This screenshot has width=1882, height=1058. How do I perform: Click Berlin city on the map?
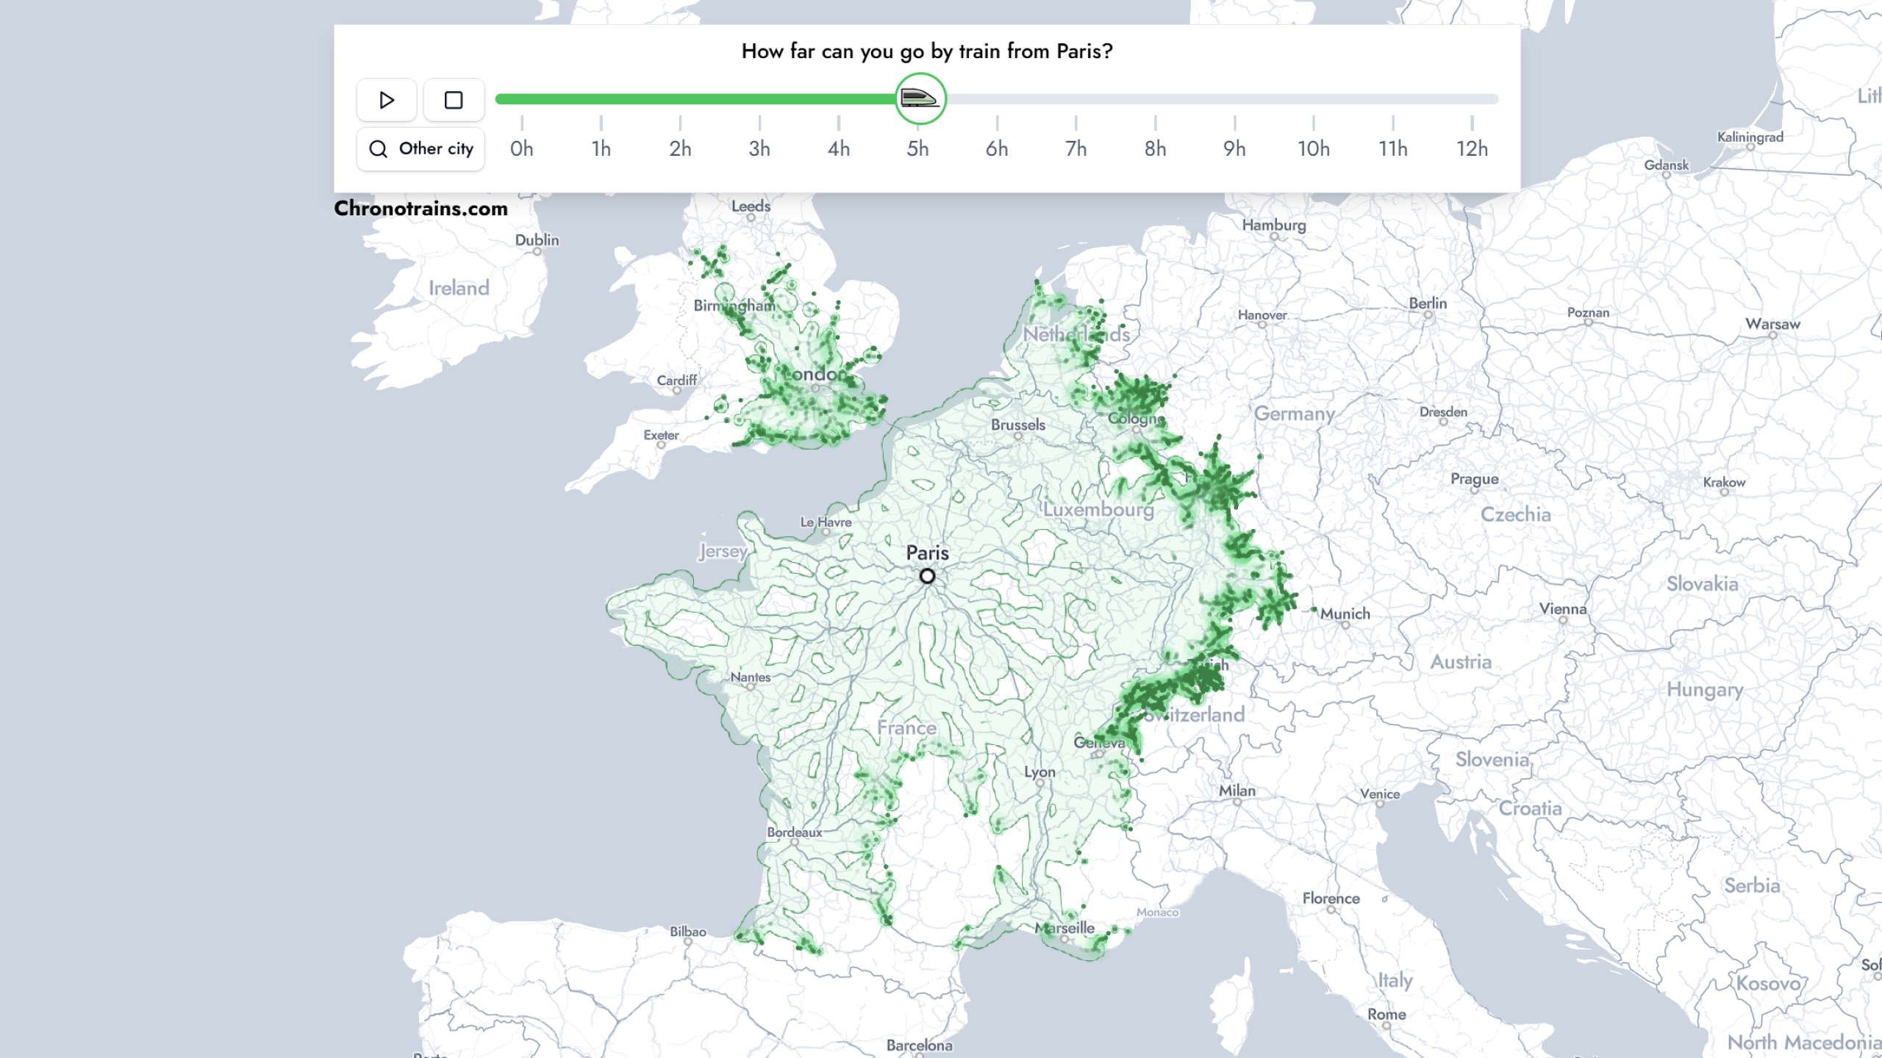point(1428,304)
